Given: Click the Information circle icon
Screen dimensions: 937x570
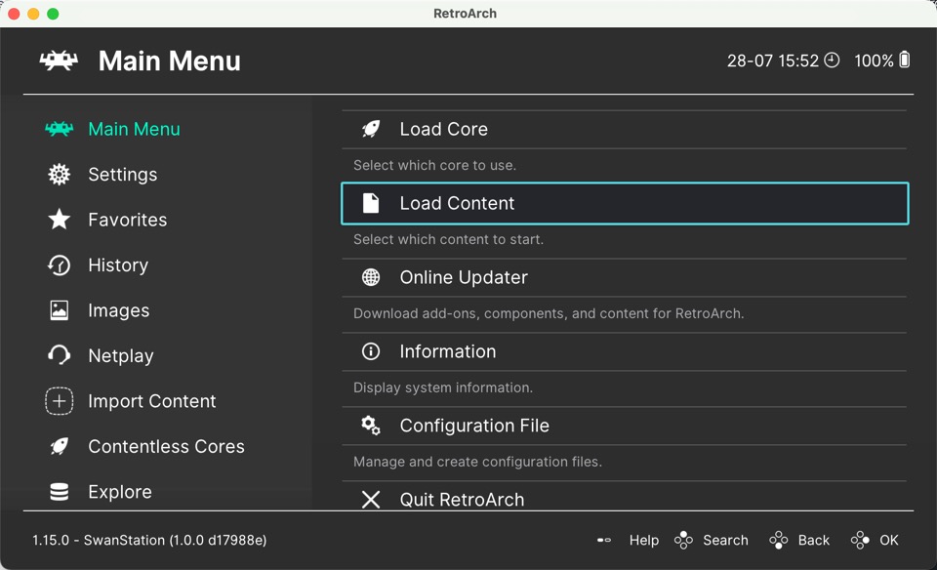Looking at the screenshot, I should (x=370, y=350).
